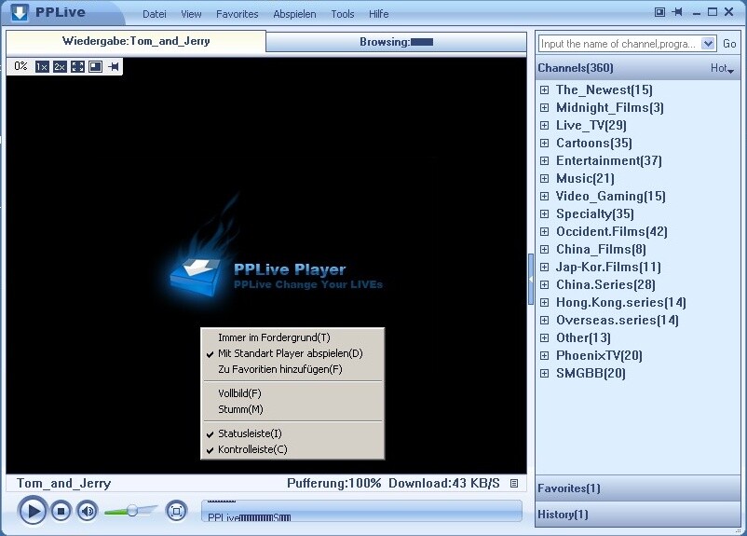Select Vollbild(F) in context menu

point(292,393)
